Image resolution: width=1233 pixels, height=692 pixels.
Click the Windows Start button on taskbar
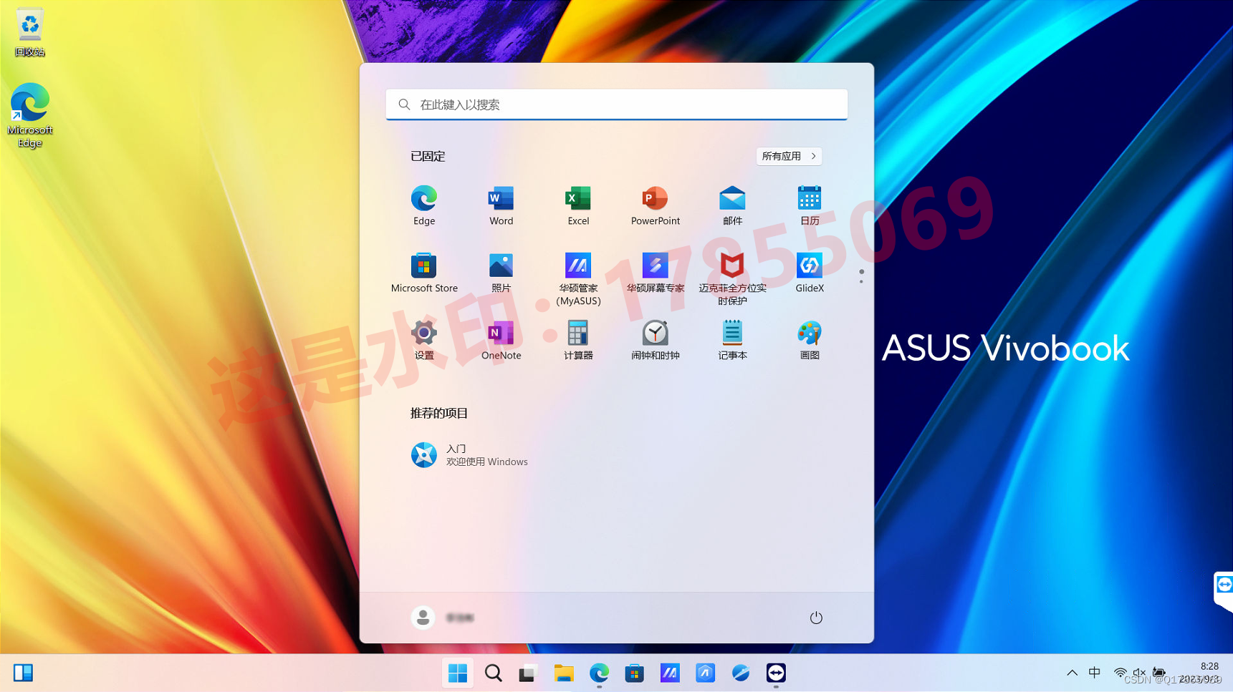(457, 673)
